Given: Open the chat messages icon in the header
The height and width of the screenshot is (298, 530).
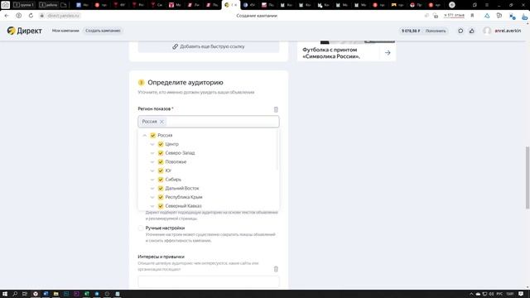Looking at the screenshot, I should pyautogui.click(x=460, y=31).
